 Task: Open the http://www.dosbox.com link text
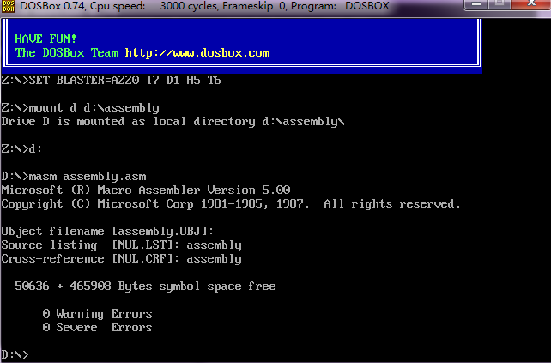point(197,52)
